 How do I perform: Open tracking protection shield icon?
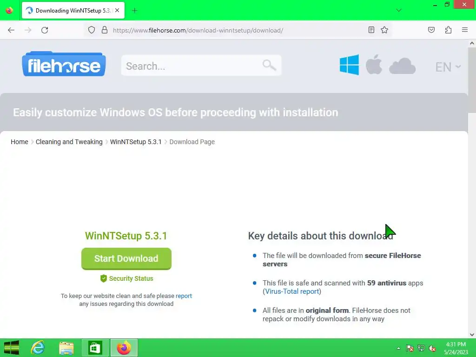point(92,30)
